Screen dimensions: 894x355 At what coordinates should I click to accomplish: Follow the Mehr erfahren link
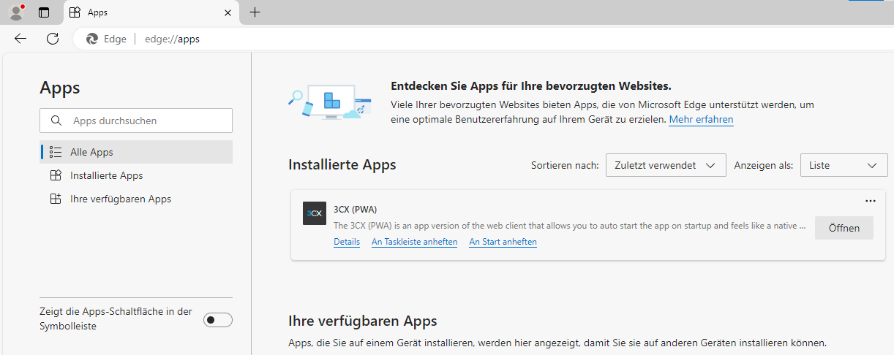[700, 119]
